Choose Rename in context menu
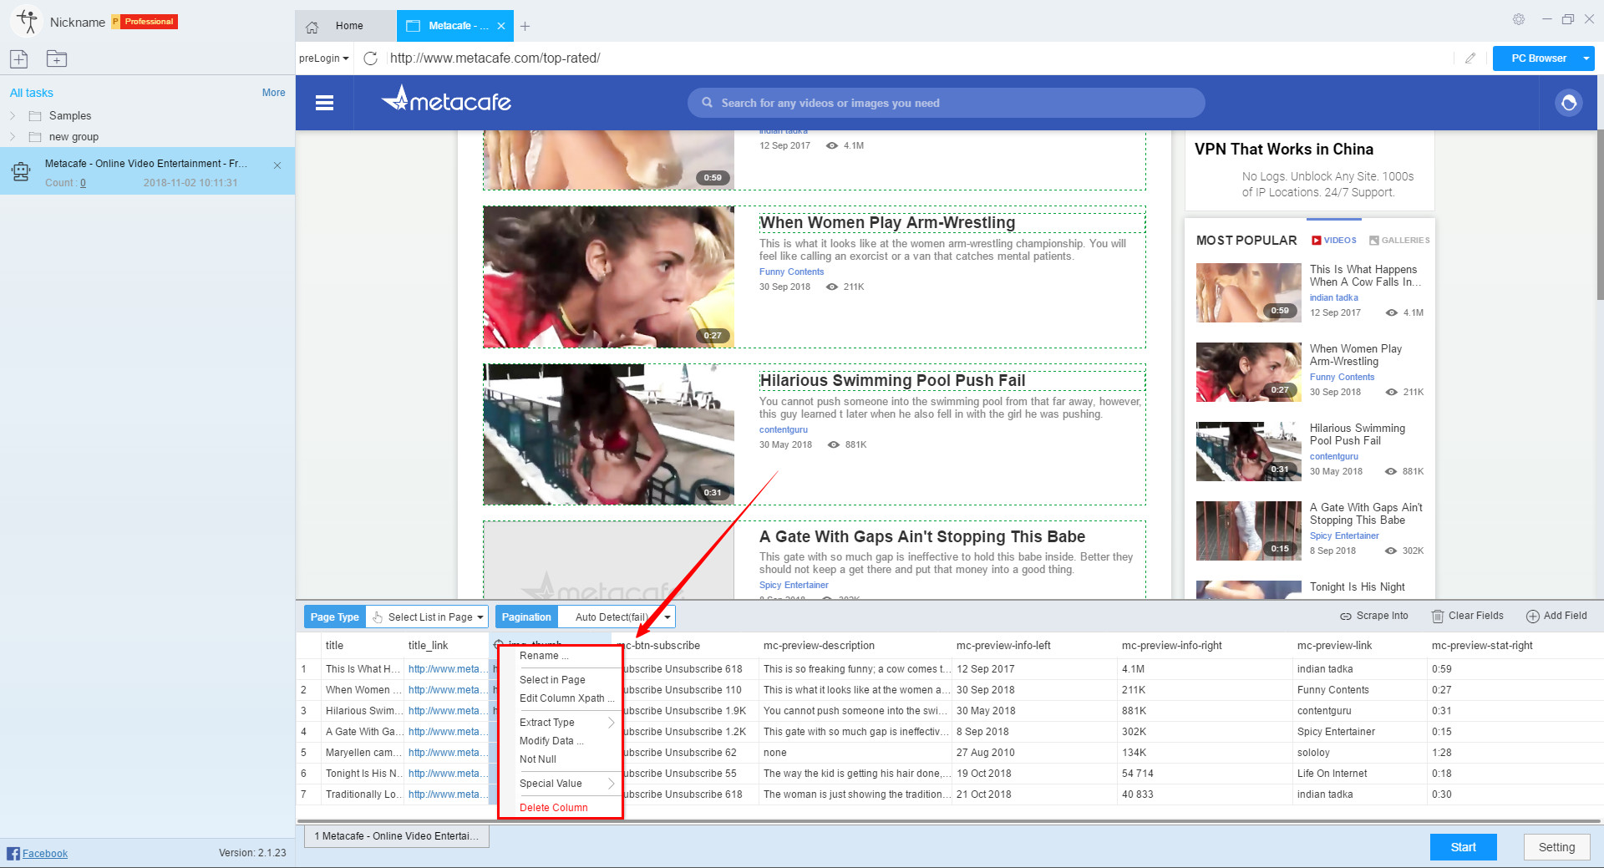 click(543, 656)
